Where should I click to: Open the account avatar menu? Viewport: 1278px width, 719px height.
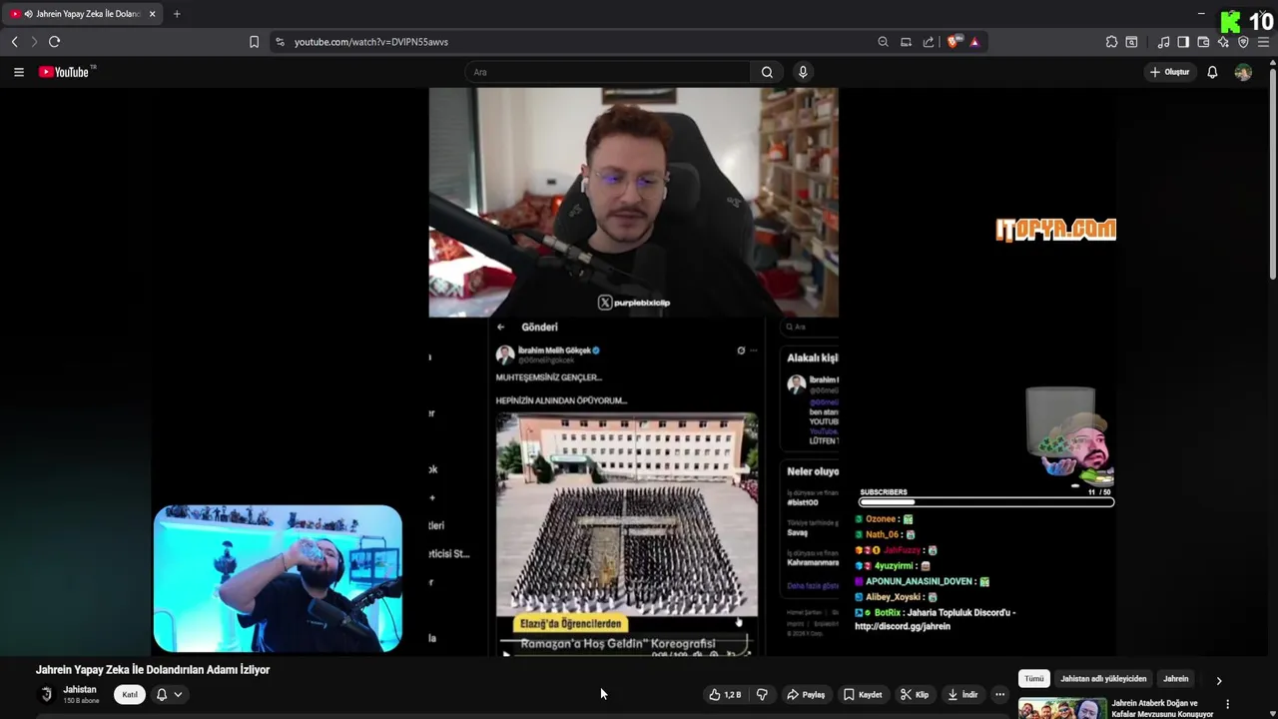click(1243, 72)
